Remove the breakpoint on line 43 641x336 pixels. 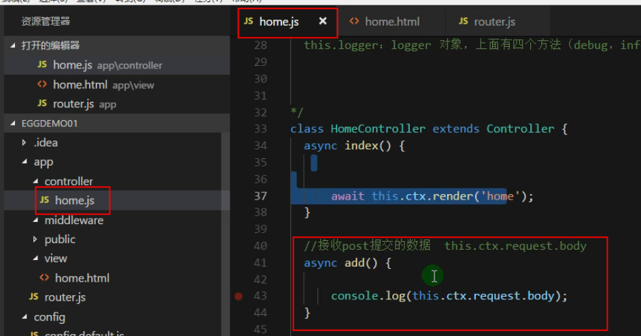point(239,296)
